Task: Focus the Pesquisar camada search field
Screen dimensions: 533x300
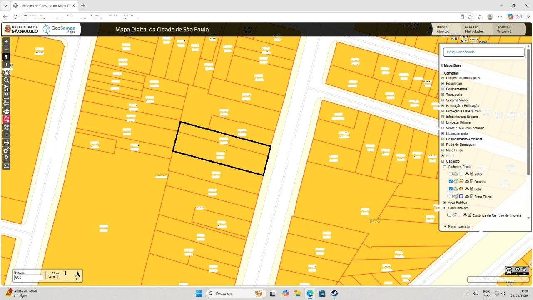Action: [483, 52]
